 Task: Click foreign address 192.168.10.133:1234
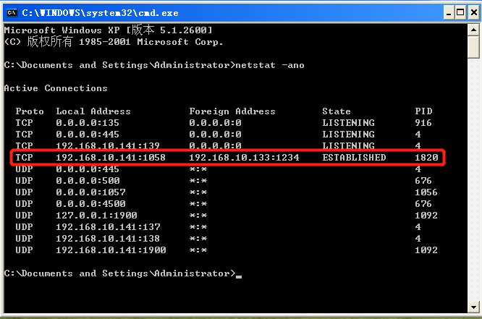[244, 158]
